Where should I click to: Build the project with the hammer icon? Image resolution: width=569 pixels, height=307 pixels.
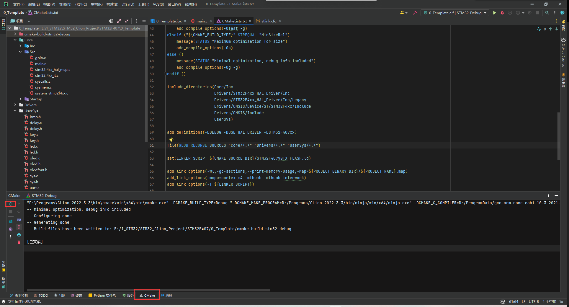tap(415, 13)
